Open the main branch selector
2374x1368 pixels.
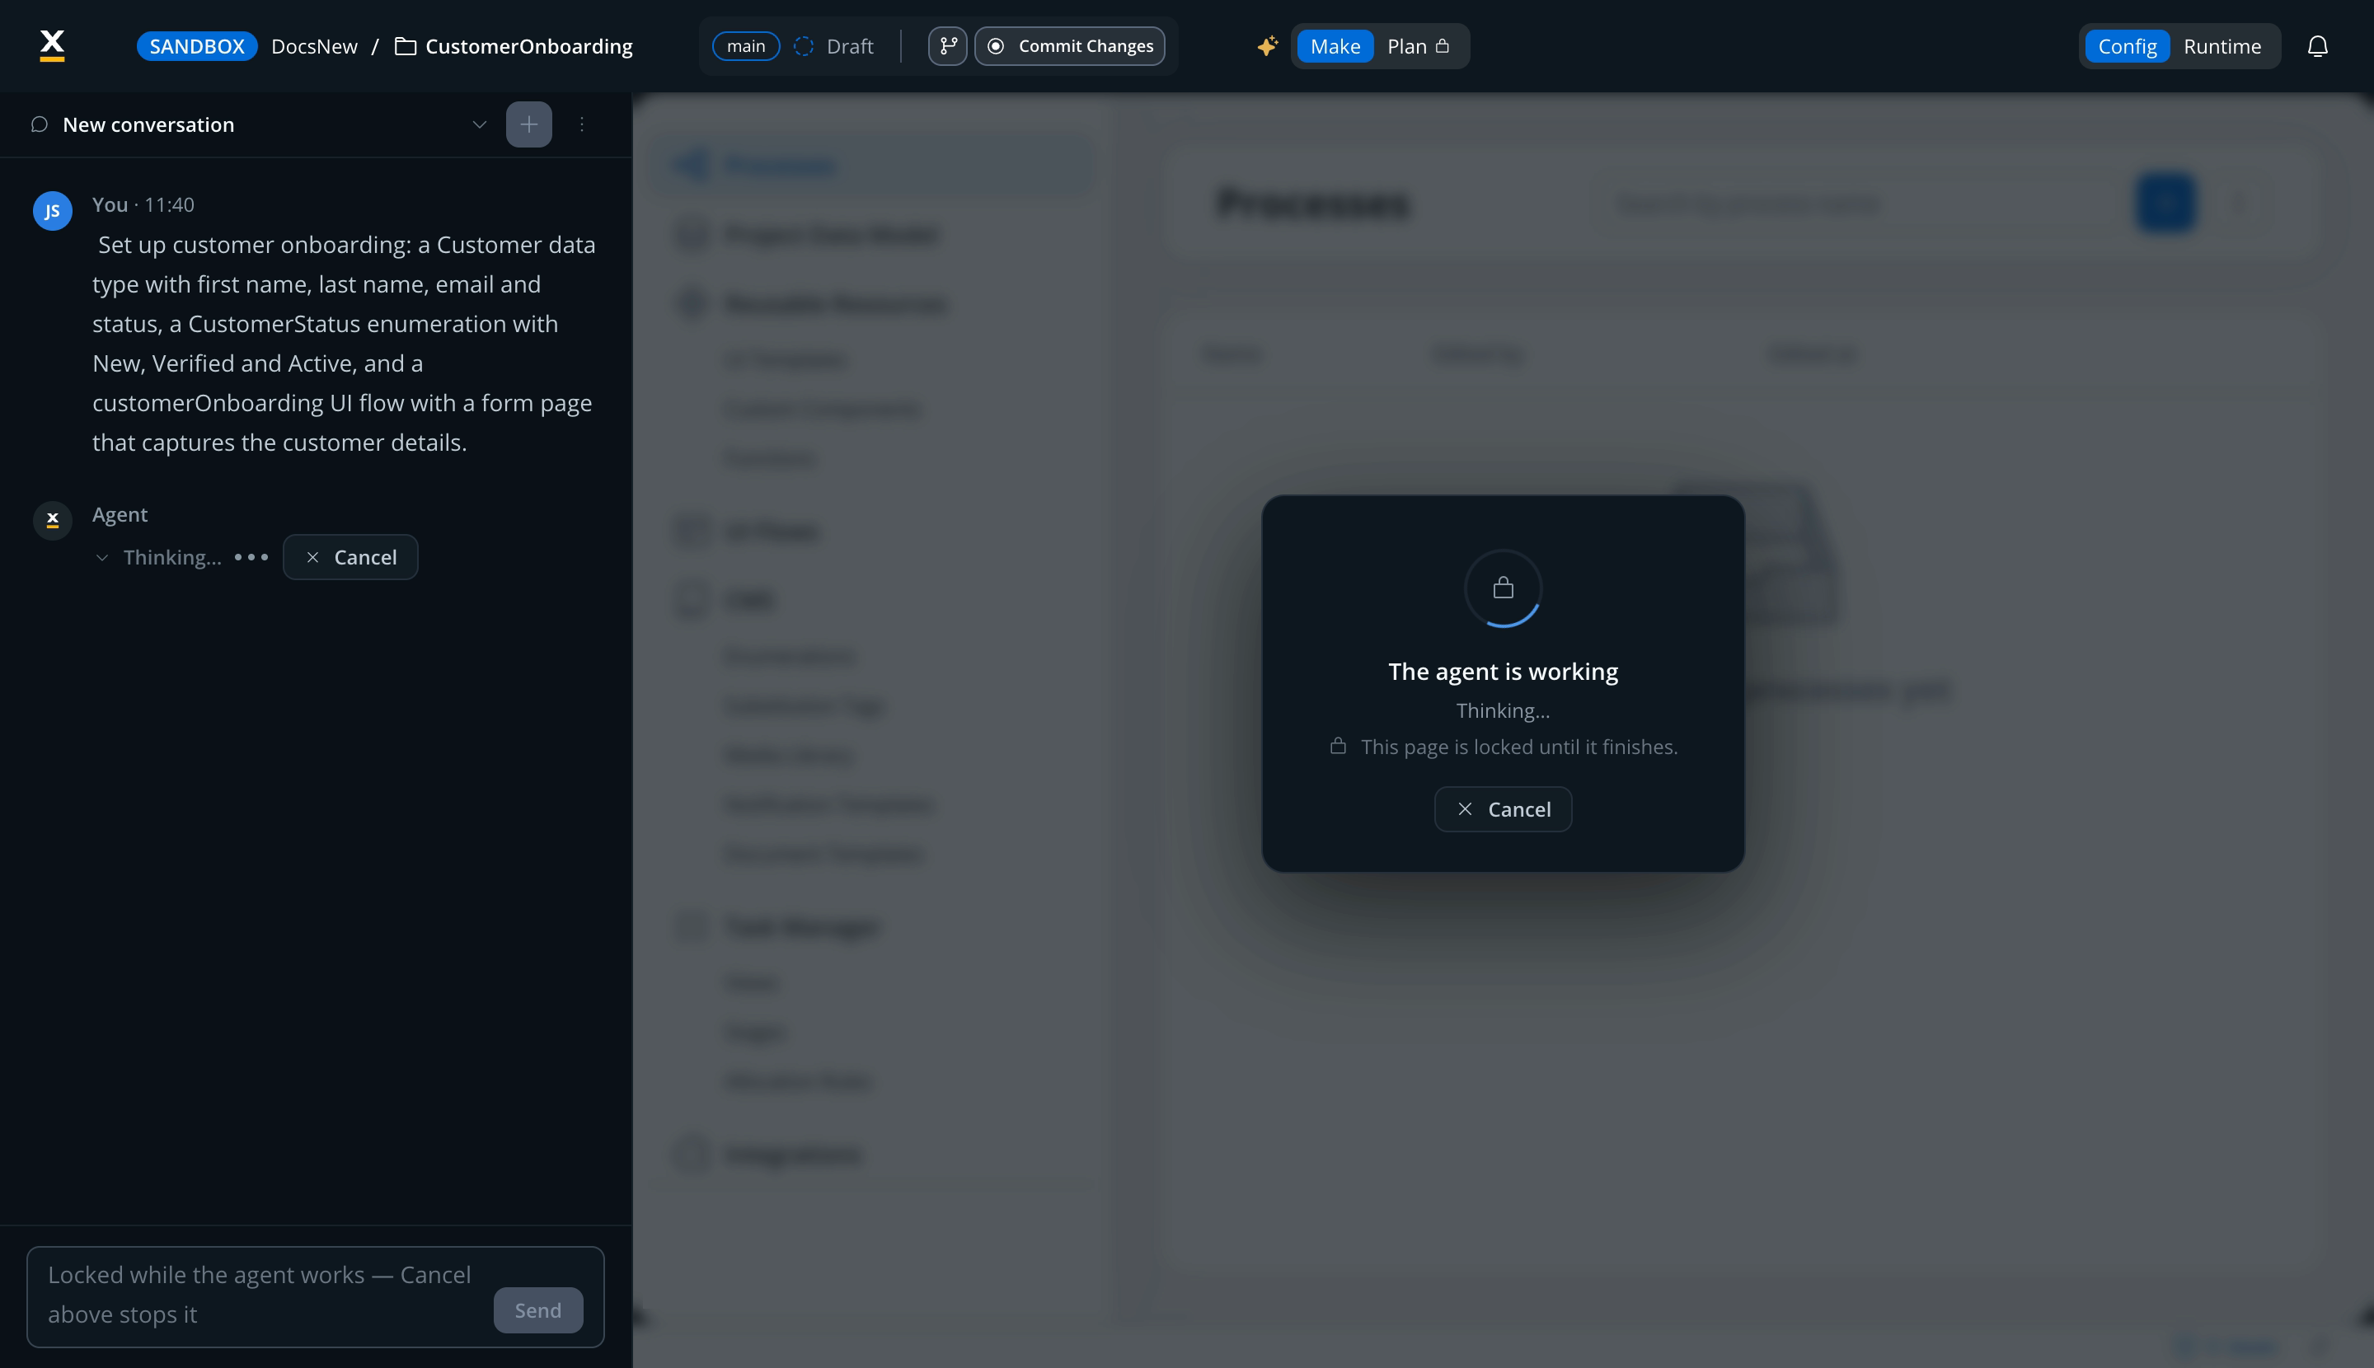tap(746, 46)
